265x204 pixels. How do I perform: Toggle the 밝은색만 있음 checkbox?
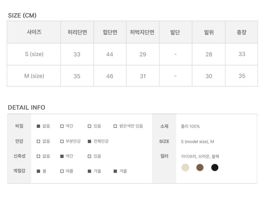[x=115, y=126]
